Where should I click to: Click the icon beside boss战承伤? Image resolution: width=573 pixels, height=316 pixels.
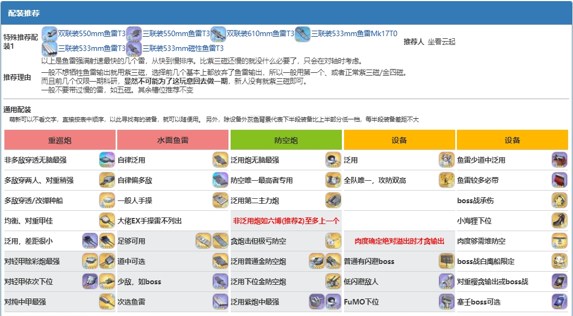click(559, 200)
